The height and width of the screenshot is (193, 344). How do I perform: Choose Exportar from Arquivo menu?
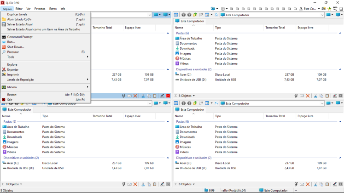46,69
